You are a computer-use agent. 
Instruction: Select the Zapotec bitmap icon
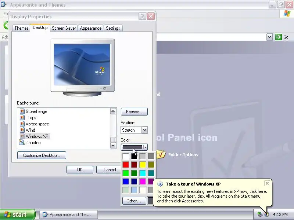(22, 142)
